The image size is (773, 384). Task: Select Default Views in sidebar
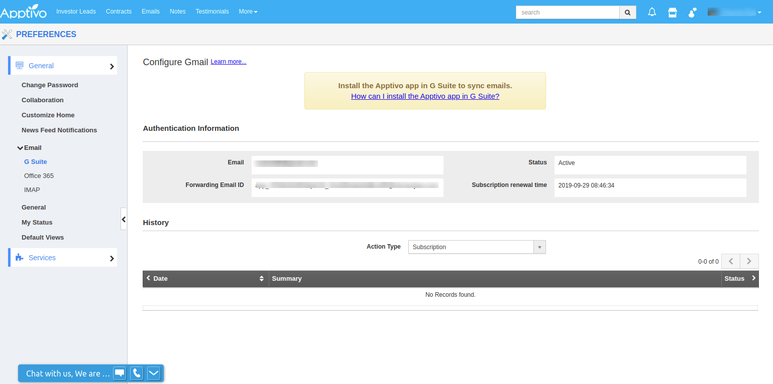click(43, 238)
